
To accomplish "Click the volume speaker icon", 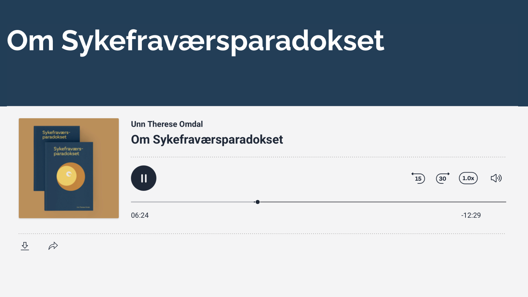I will 496,178.
